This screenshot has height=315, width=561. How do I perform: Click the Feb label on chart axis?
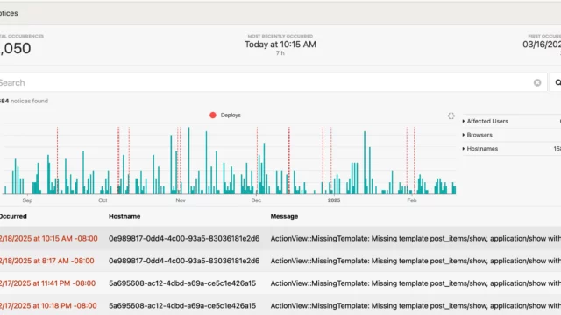pyautogui.click(x=412, y=200)
